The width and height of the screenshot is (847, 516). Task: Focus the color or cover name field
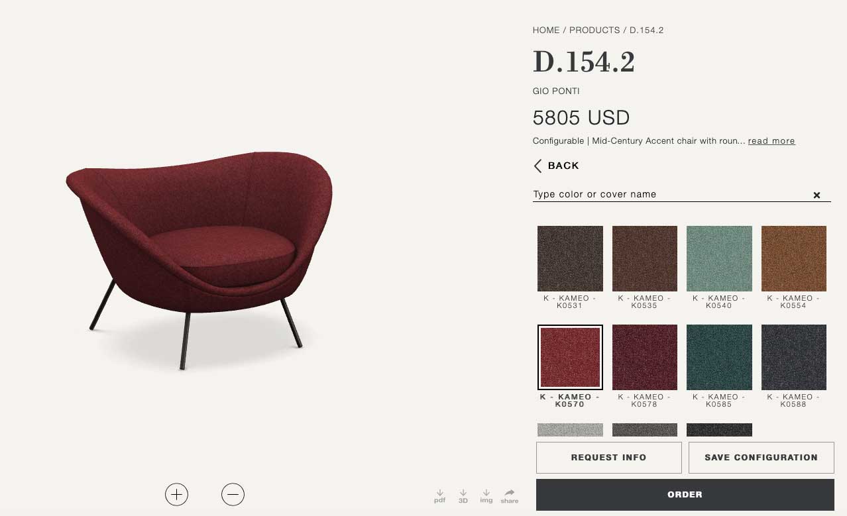tap(669, 194)
